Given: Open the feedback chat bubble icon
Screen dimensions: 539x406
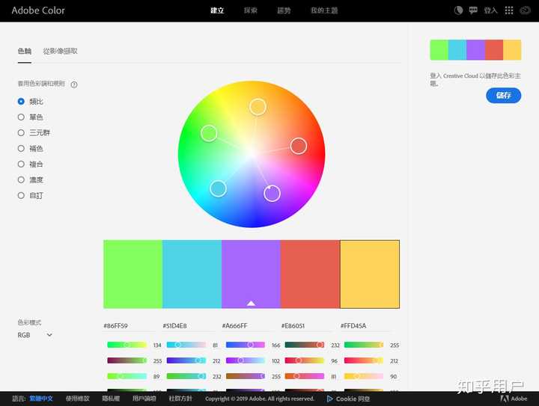Looking at the screenshot, I should coord(473,10).
